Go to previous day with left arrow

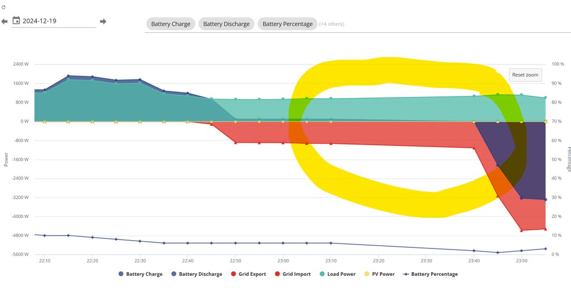[x=4, y=22]
